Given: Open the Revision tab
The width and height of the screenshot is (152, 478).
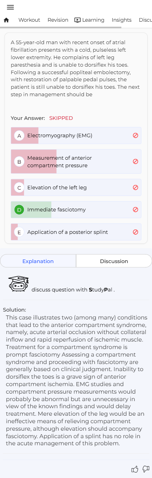Looking at the screenshot, I should pyautogui.click(x=58, y=20).
